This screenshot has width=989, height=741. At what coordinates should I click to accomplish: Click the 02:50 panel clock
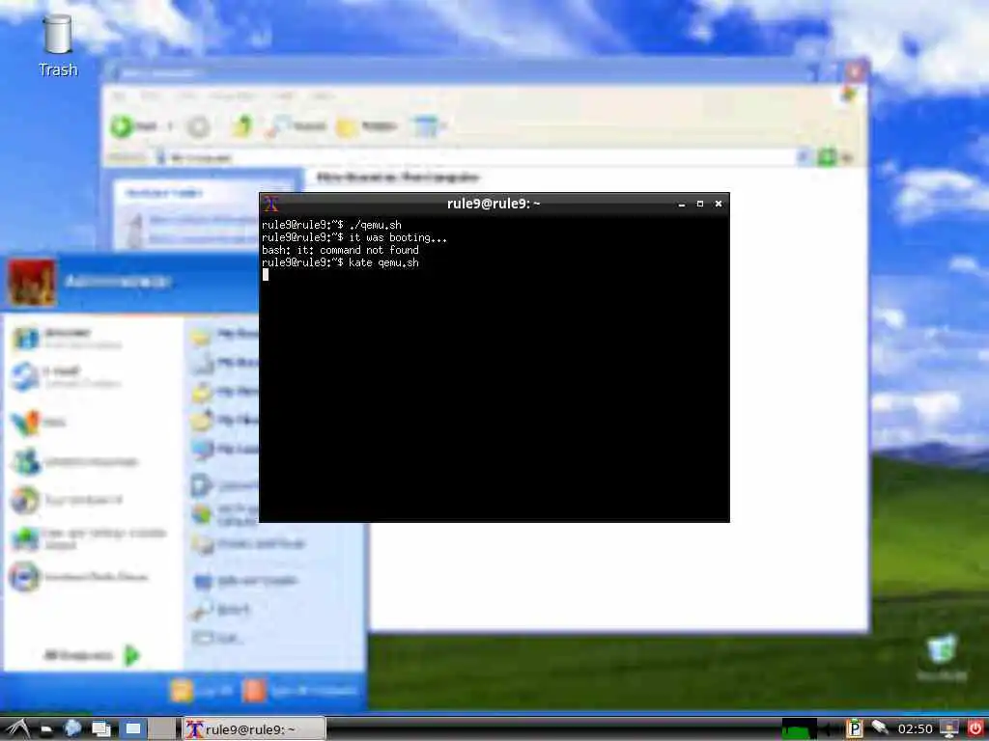(x=916, y=729)
